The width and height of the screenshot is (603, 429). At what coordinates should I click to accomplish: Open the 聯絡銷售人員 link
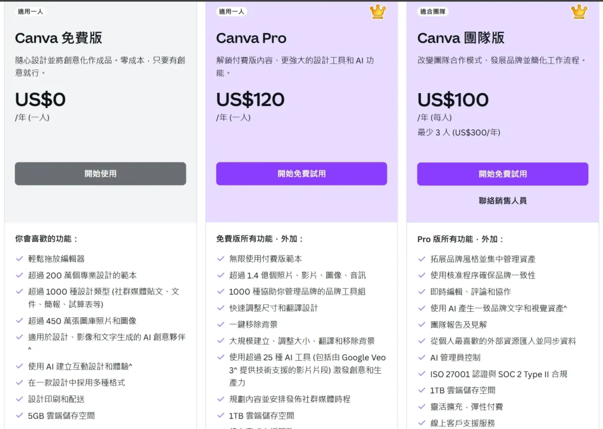[502, 201]
